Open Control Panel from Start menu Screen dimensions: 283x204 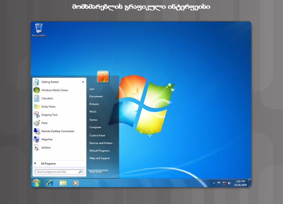coord(97,135)
